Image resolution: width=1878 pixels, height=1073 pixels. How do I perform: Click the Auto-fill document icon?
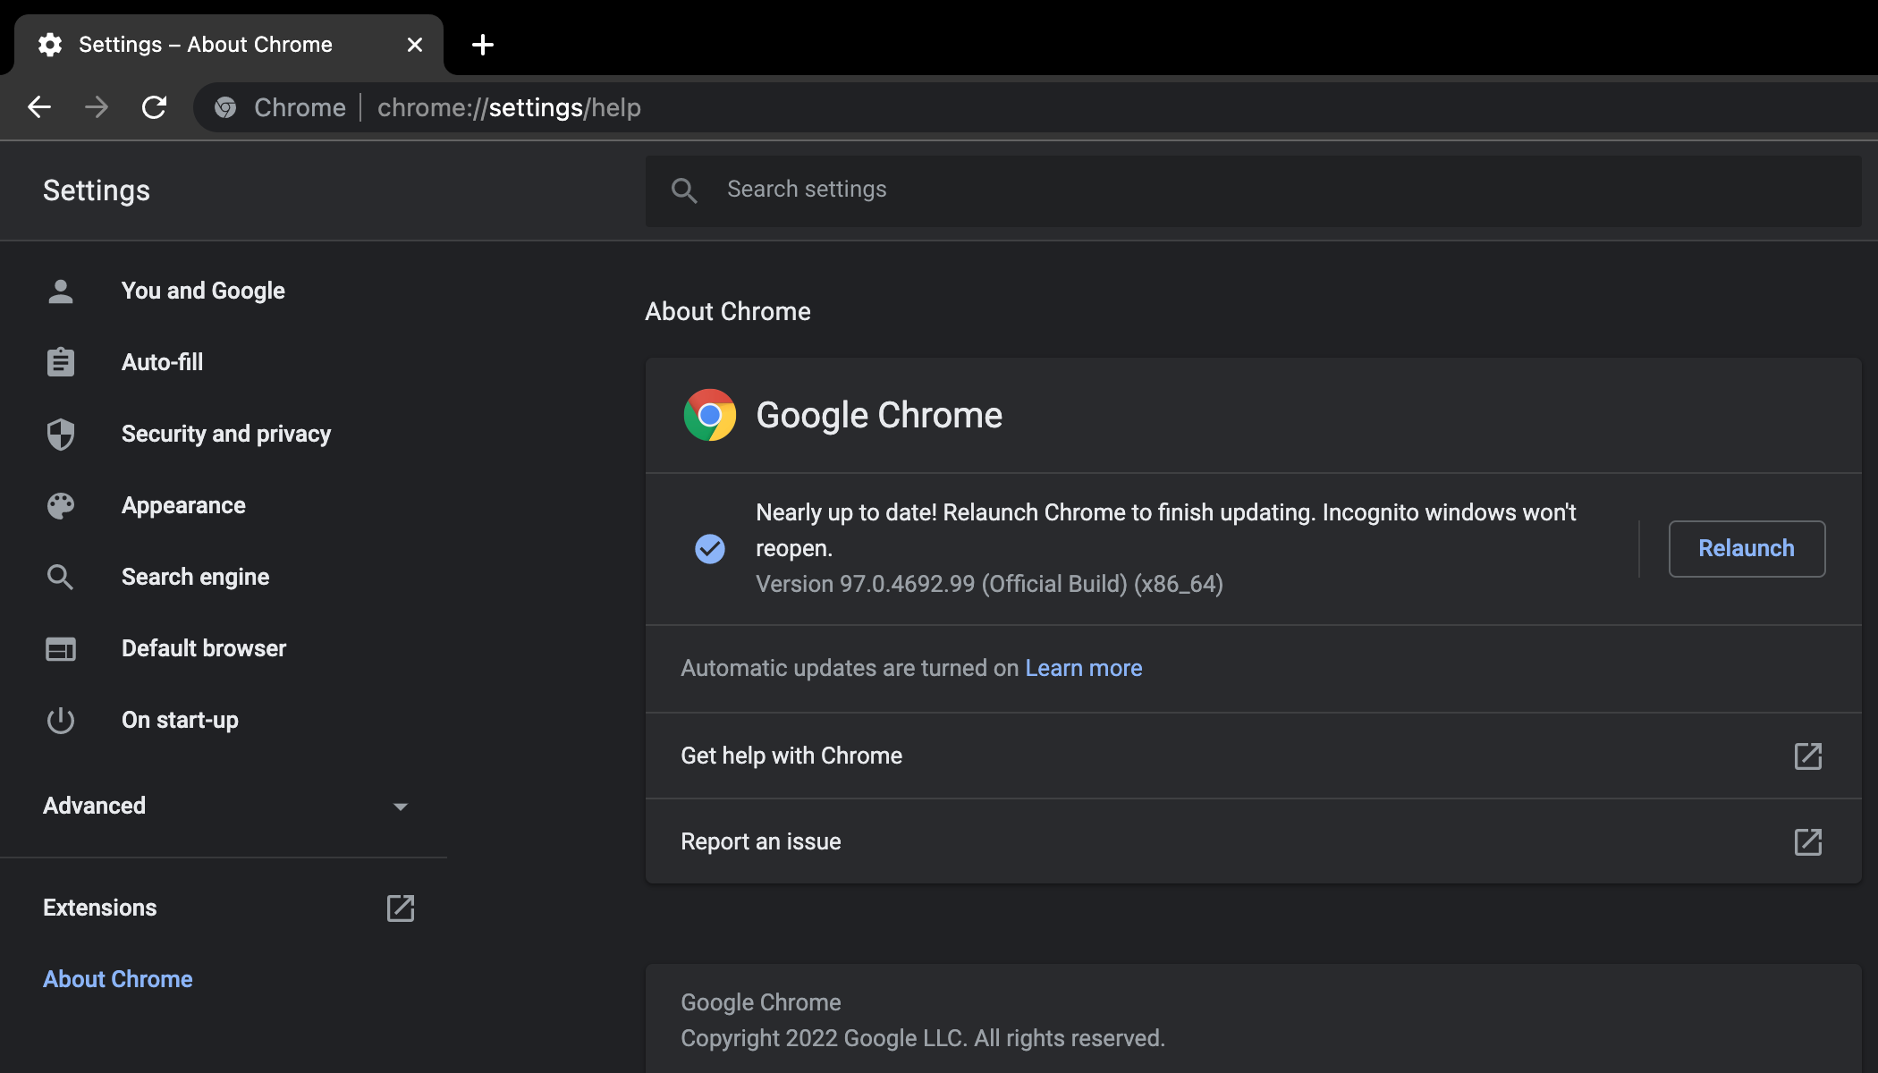(x=59, y=361)
